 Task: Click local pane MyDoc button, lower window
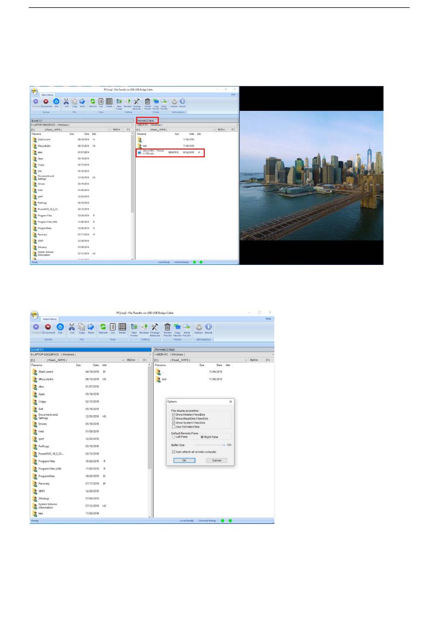pyautogui.click(x=131, y=360)
